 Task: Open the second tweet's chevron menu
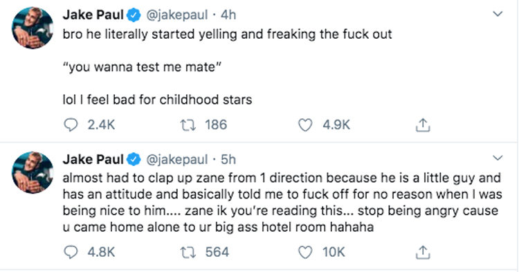498,158
